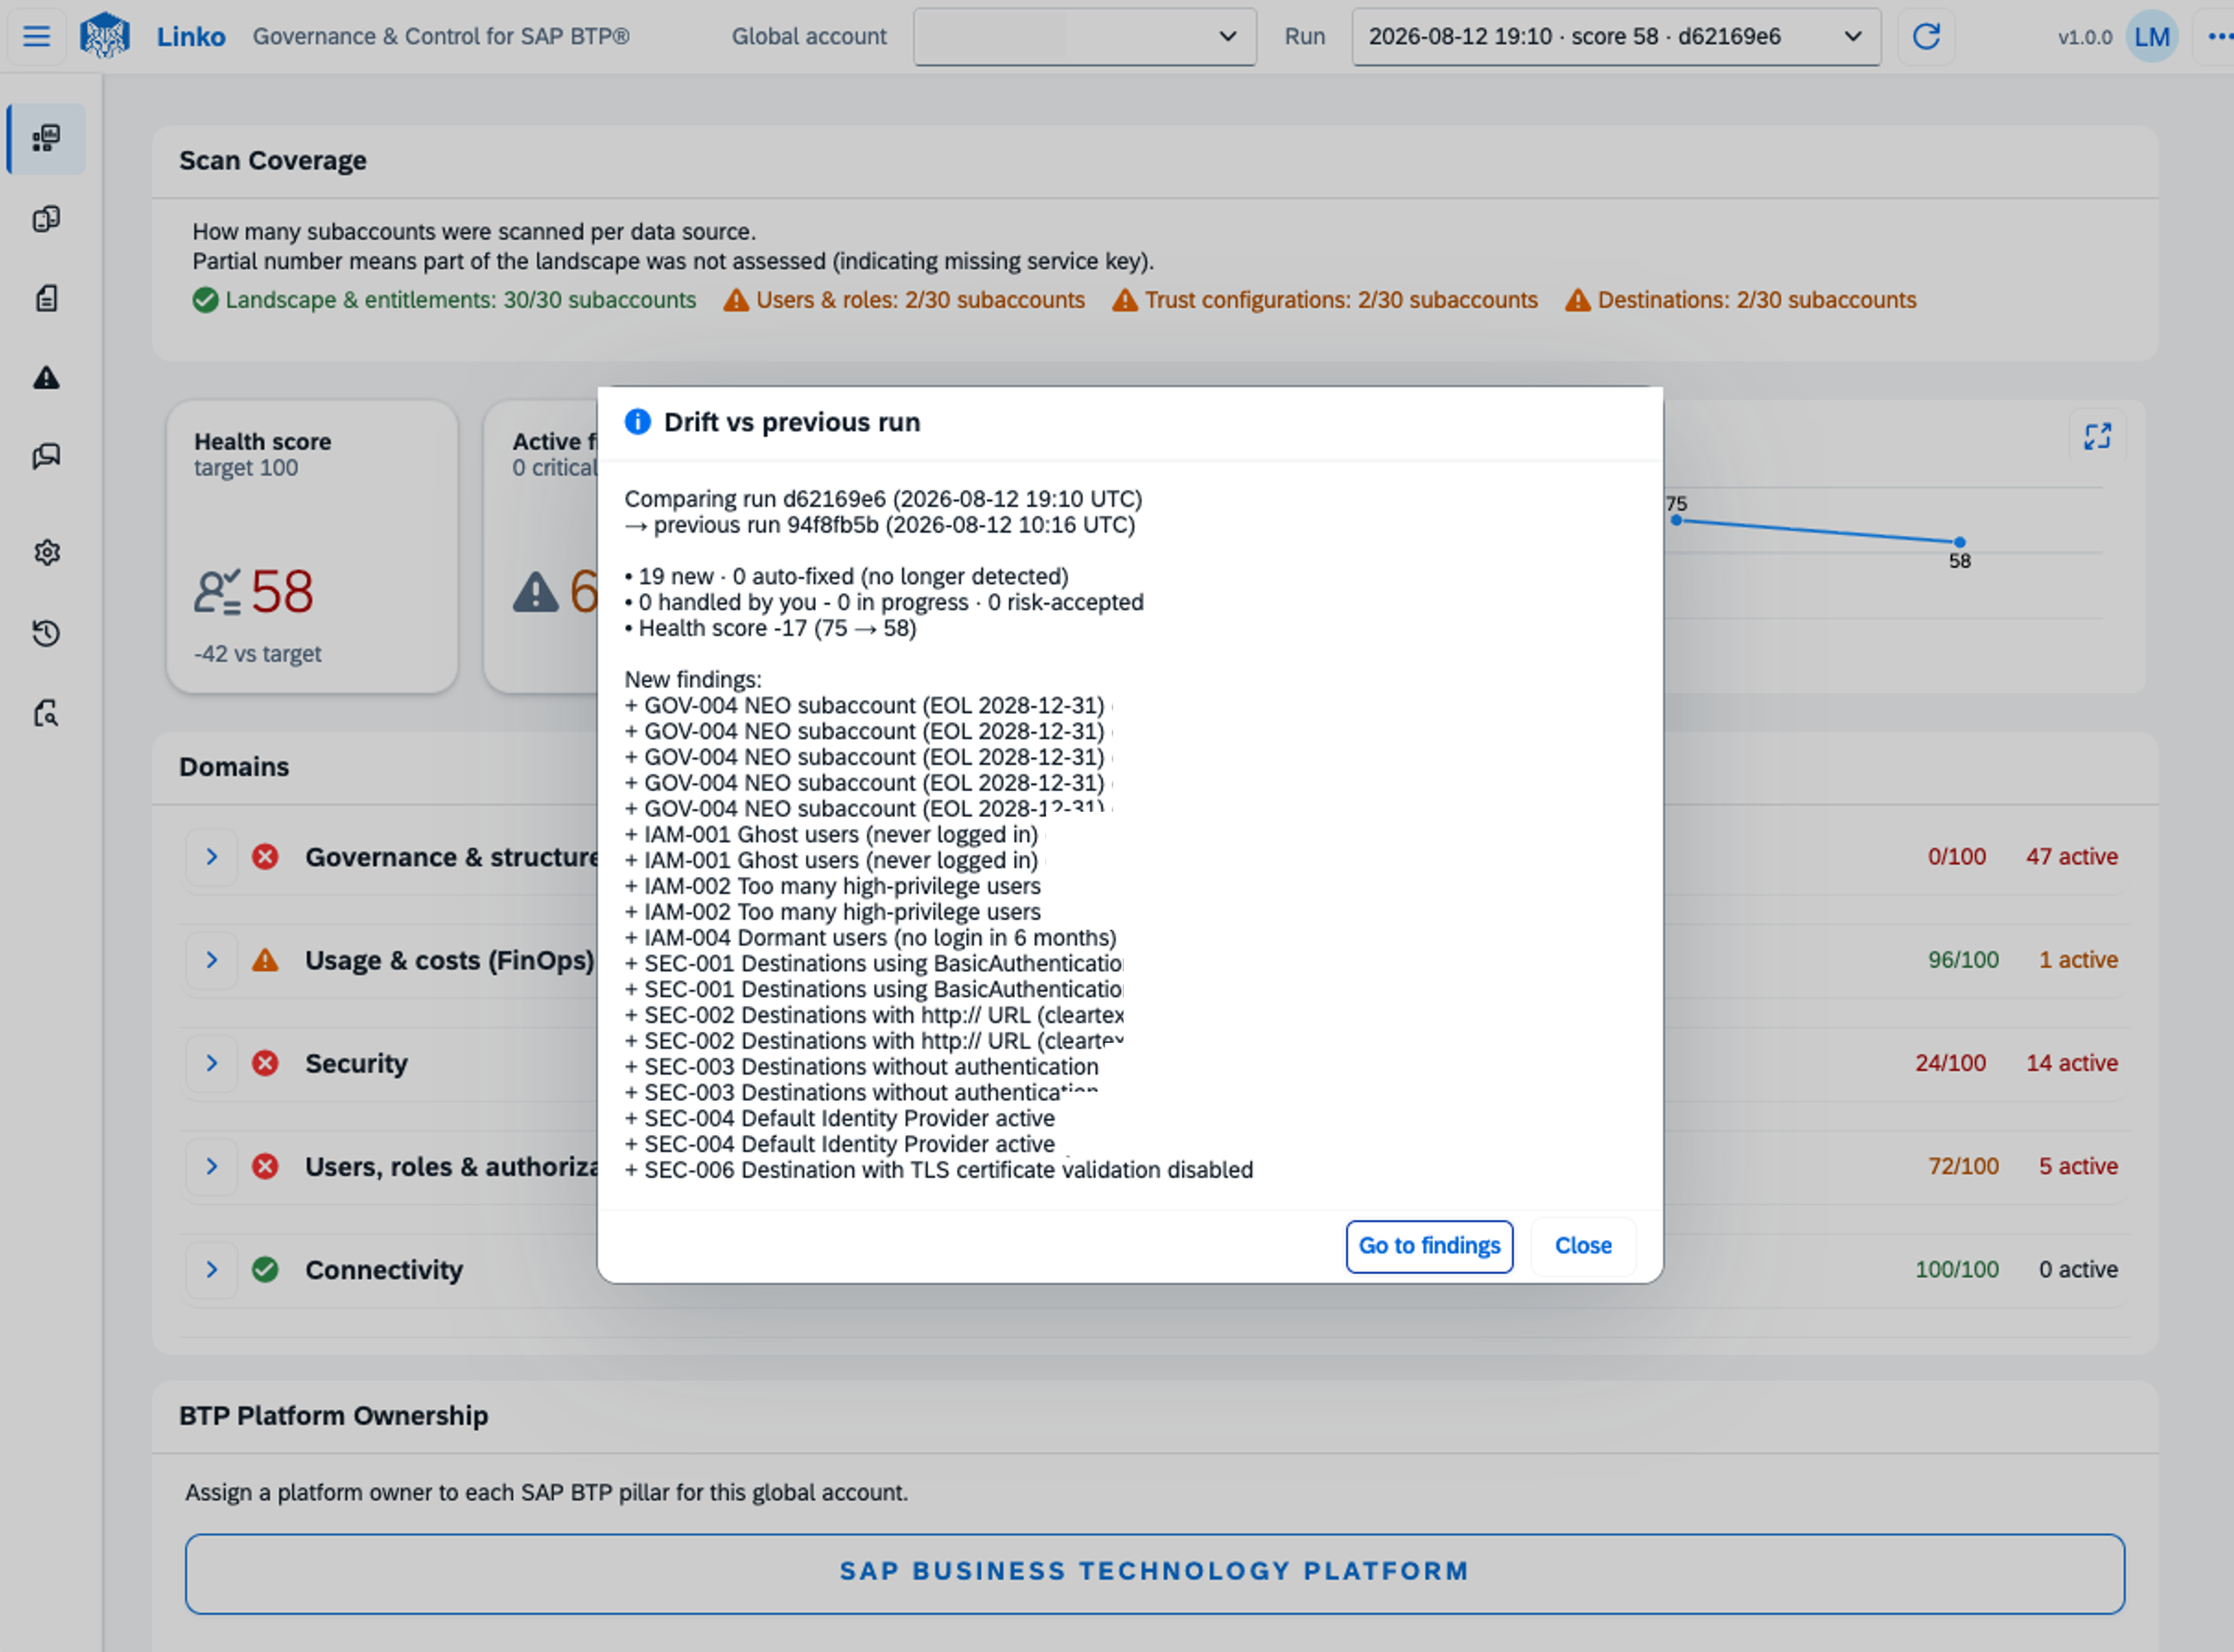Screen dimensions: 2234x1652
Task: Click '0 active' in Connectivity row
Action: [2078, 1270]
